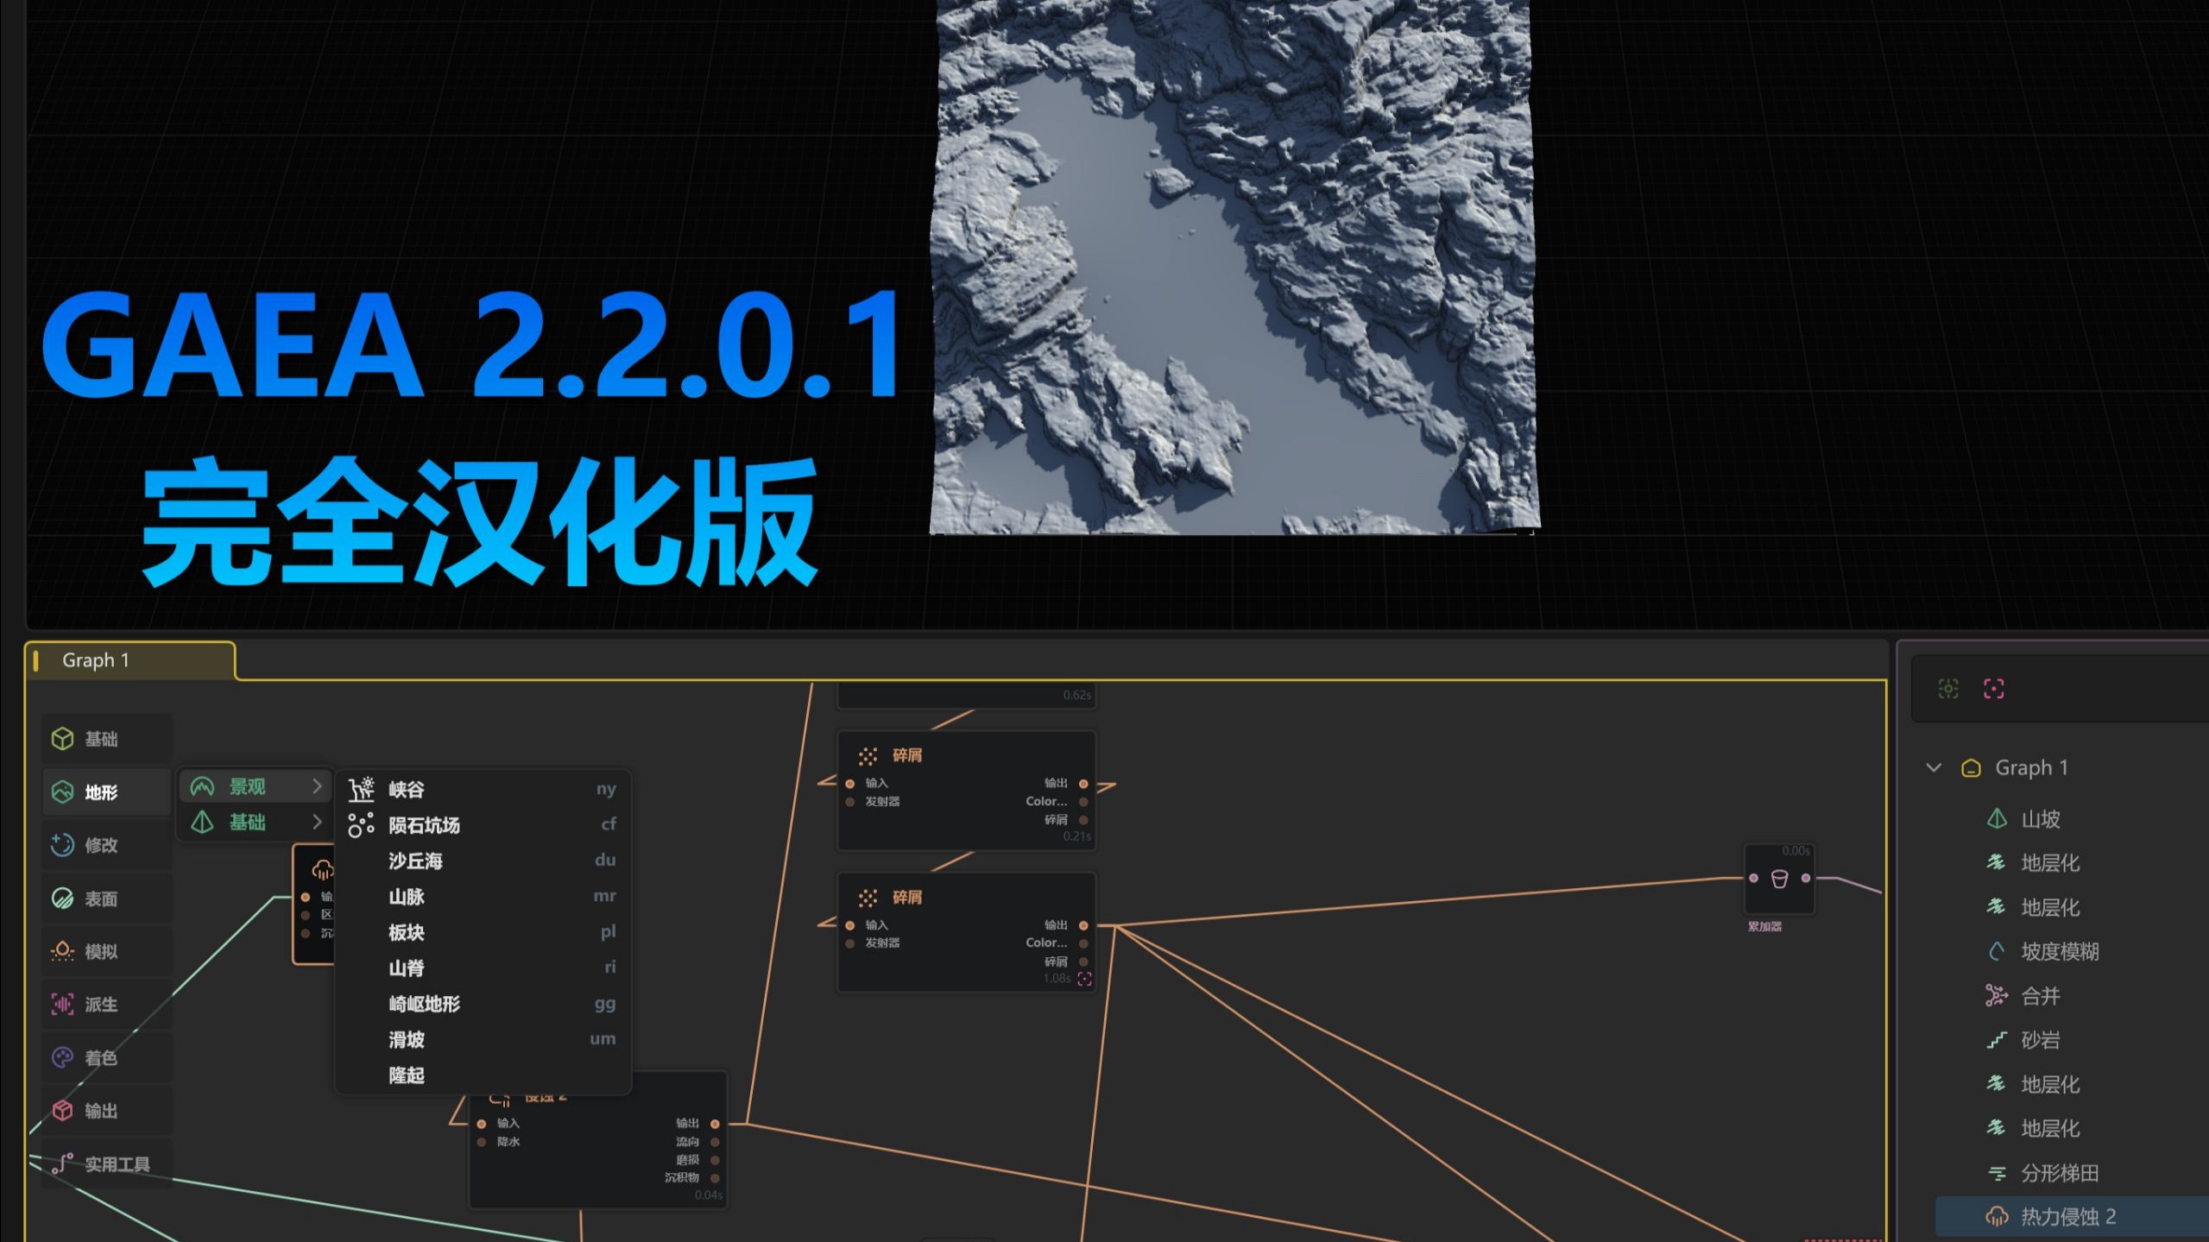Add a 陨石坑场 node from the menu
The image size is (2209, 1242).
(x=483, y=824)
